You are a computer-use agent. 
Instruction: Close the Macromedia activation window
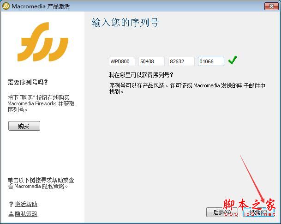pyautogui.click(x=271, y=6)
